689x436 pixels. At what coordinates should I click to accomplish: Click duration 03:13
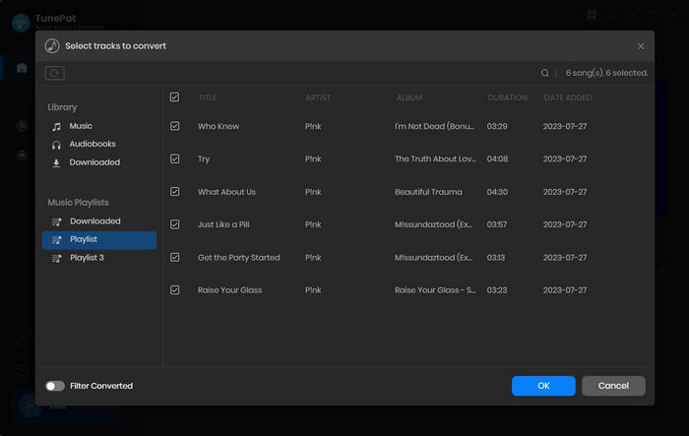[496, 257]
